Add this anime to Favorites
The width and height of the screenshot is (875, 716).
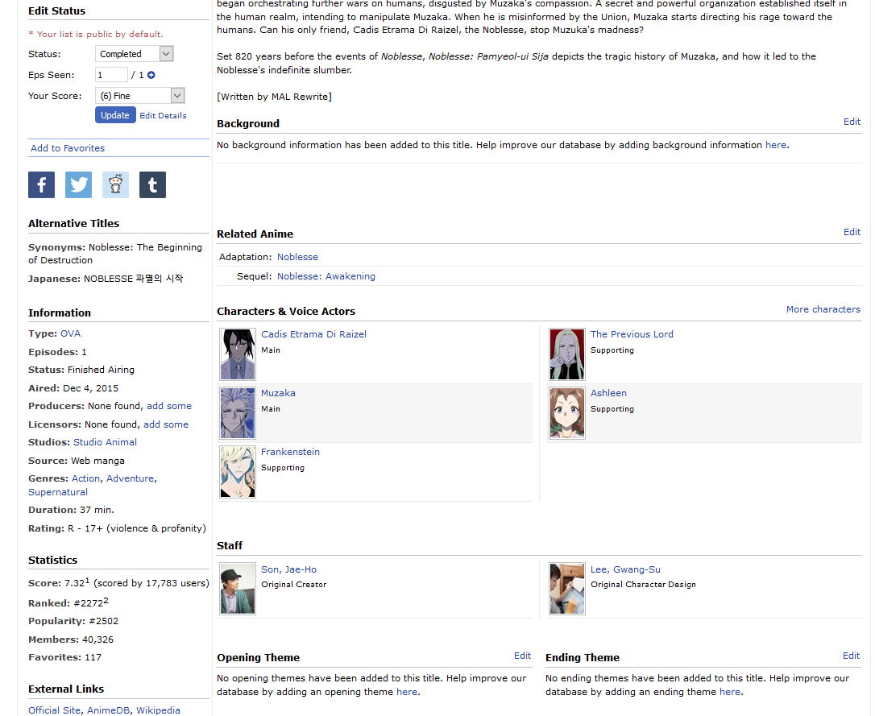coord(68,148)
